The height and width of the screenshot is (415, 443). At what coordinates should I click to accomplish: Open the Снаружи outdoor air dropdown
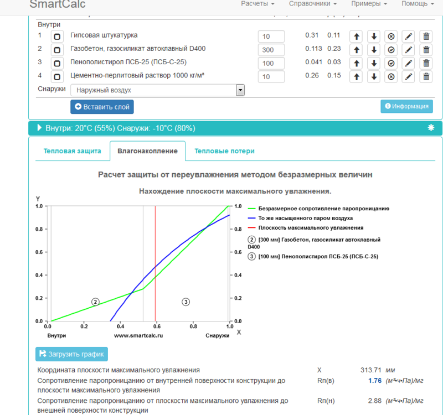[157, 90]
